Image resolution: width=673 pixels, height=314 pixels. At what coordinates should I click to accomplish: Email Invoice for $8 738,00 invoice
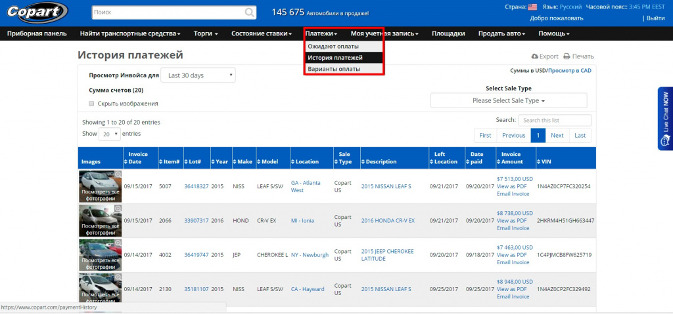coord(513,228)
